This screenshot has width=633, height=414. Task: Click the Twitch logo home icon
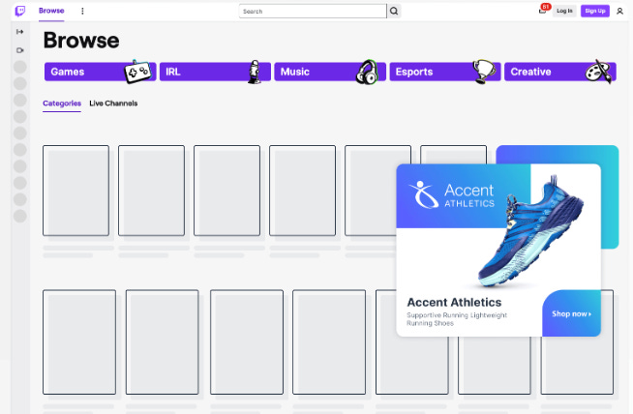(19, 11)
